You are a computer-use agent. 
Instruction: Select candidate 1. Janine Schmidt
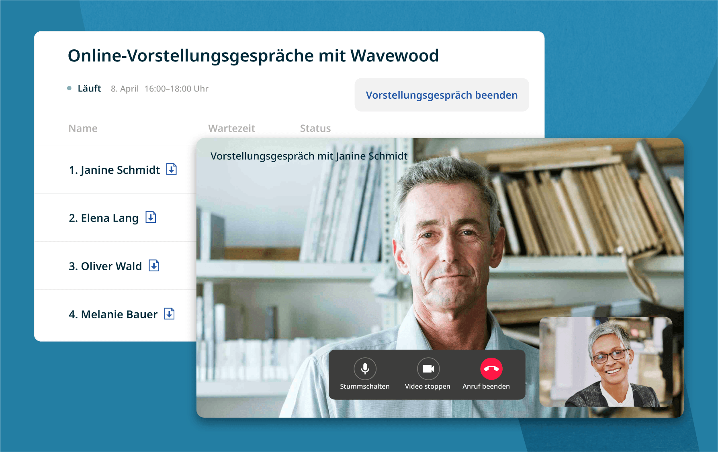[x=115, y=170]
